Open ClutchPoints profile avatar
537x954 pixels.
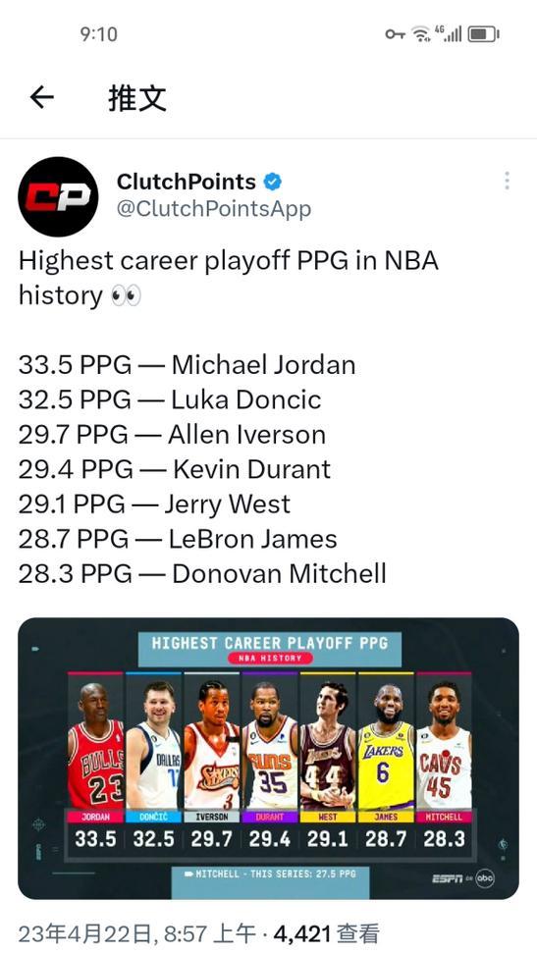click(x=58, y=196)
